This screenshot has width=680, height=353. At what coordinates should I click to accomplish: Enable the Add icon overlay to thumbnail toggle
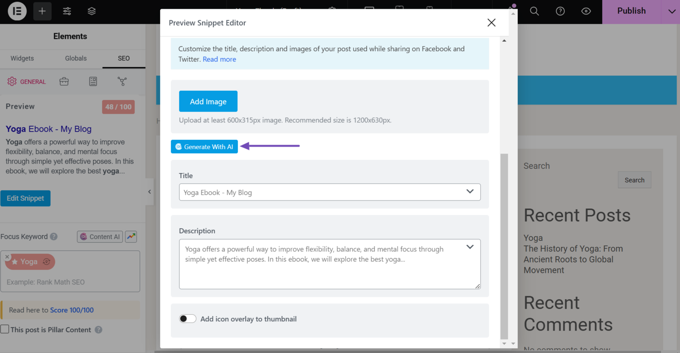tap(187, 319)
